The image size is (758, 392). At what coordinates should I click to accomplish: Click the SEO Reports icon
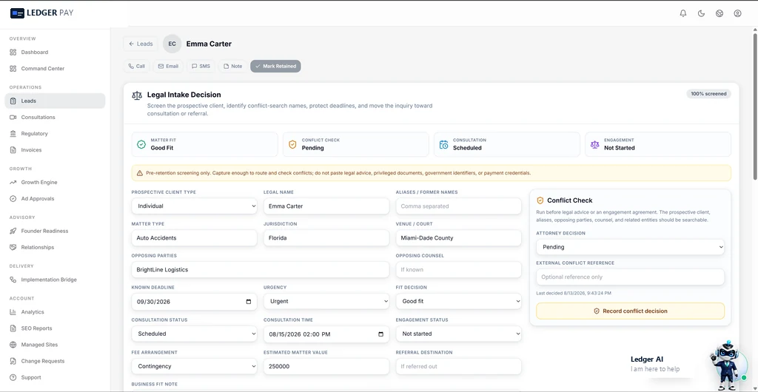pos(13,328)
